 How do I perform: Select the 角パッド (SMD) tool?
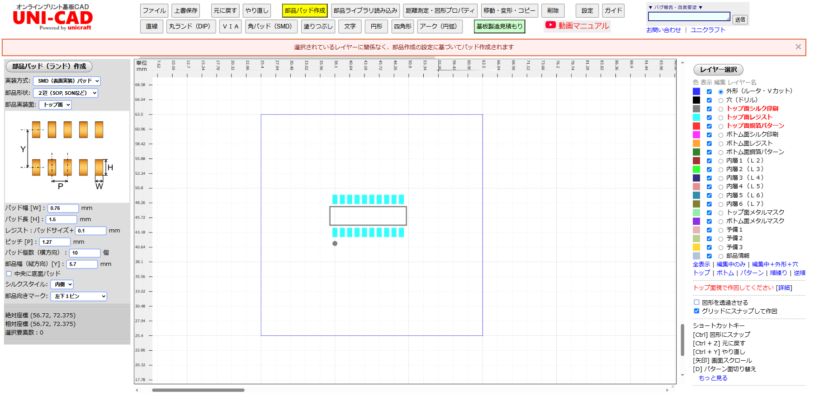pyautogui.click(x=270, y=27)
